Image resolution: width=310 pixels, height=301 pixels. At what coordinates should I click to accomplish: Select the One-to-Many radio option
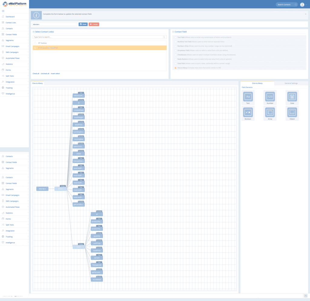point(175,68)
